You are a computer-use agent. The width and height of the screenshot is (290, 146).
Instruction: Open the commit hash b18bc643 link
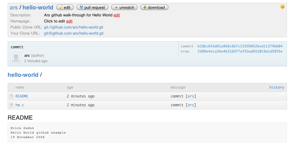240,46
